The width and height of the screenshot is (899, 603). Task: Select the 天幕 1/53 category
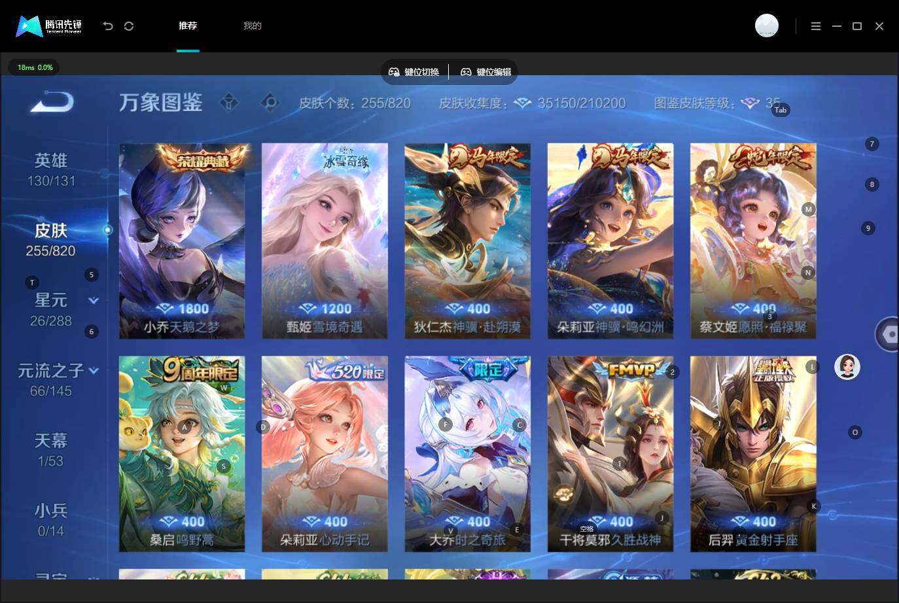point(51,450)
